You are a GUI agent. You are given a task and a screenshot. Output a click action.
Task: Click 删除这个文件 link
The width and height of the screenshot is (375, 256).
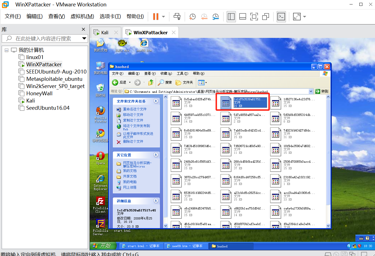point(133,142)
